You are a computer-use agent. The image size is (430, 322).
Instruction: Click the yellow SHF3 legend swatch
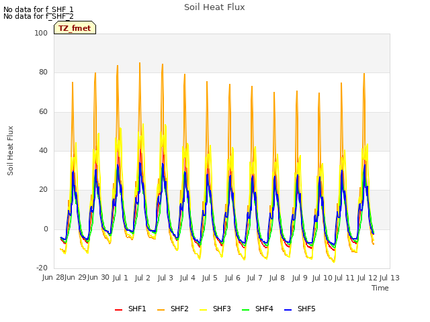click(x=203, y=310)
